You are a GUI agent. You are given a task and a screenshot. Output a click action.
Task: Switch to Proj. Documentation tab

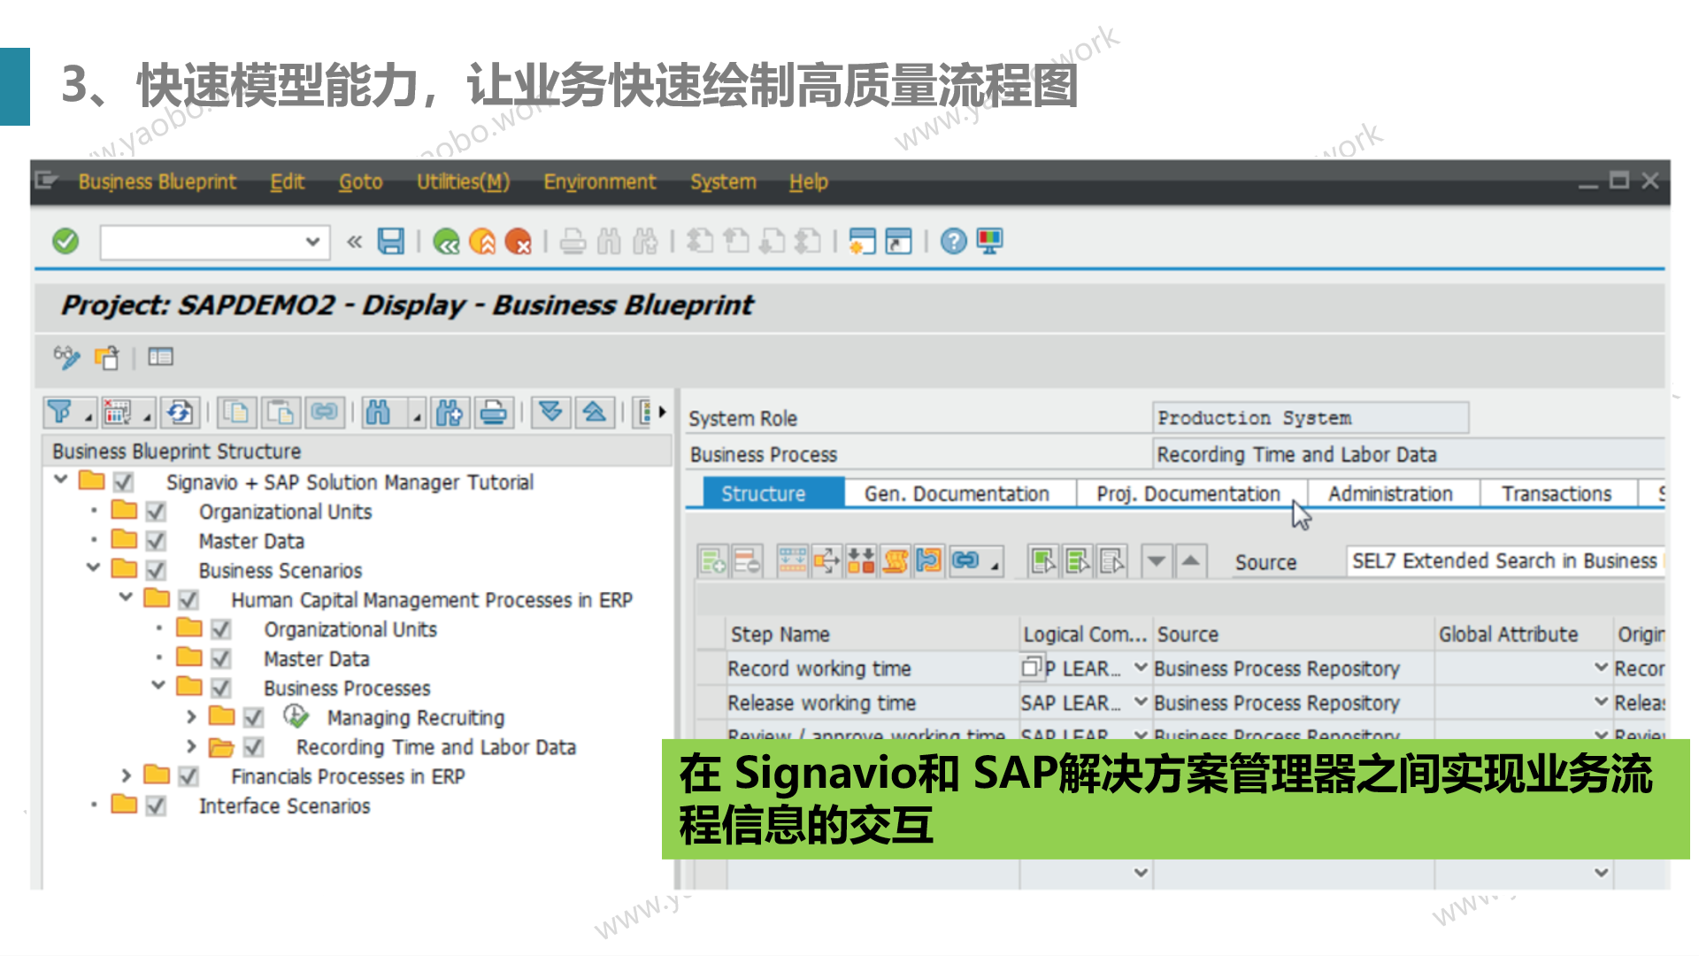[x=1188, y=494]
